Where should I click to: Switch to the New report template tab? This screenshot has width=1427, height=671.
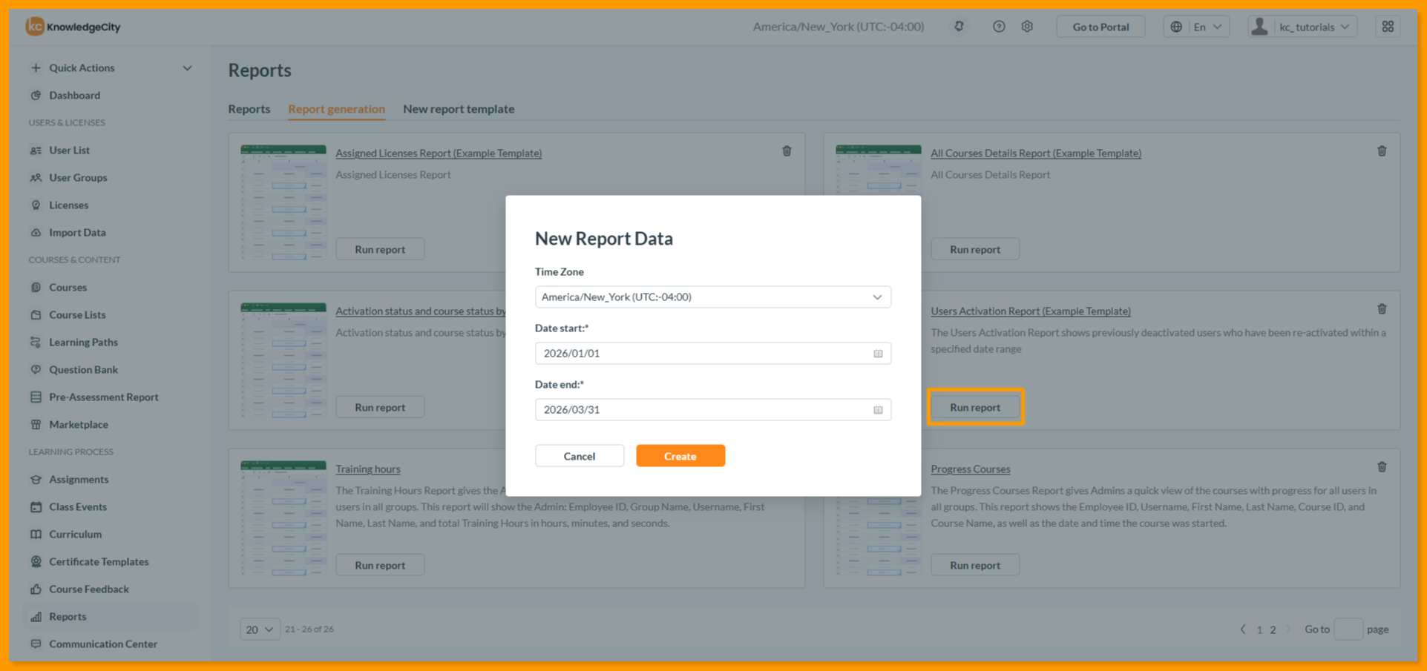(459, 109)
